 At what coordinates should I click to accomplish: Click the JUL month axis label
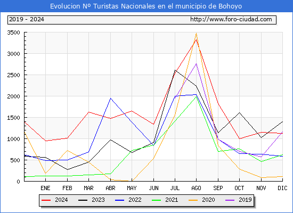(175, 188)
